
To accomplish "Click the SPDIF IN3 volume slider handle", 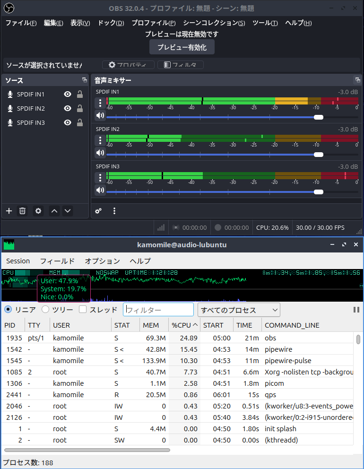I will coord(319,191).
